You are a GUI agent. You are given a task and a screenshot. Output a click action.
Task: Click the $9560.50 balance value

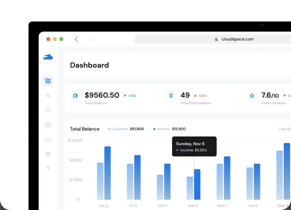pos(102,95)
